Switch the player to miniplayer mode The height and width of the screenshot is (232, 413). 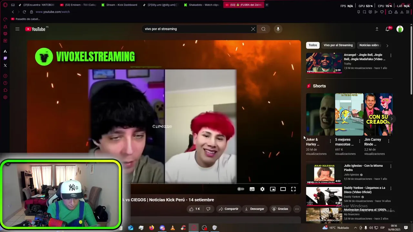tap(273, 189)
